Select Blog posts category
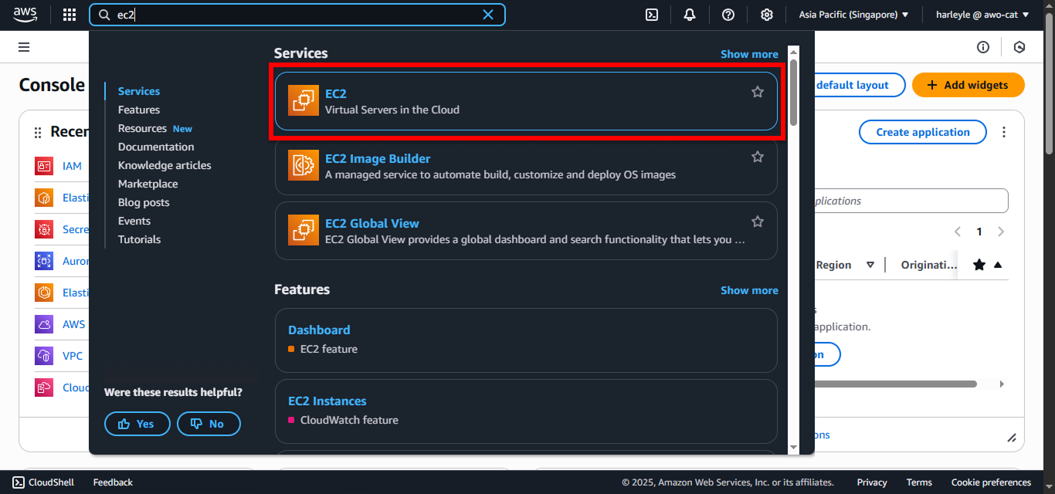Image resolution: width=1055 pixels, height=494 pixels. (x=144, y=202)
